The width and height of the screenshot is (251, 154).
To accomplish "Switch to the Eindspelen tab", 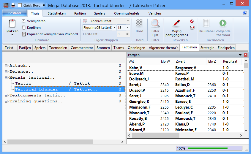I will click(226, 48).
